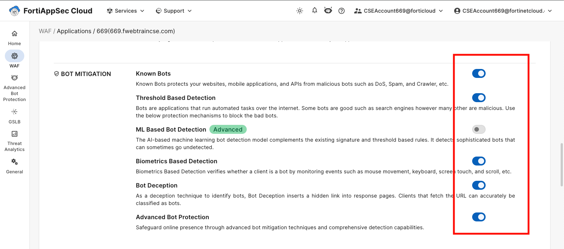Click the WAF breadcrumb link
Screen dimensions: 564x249
(x=45, y=31)
